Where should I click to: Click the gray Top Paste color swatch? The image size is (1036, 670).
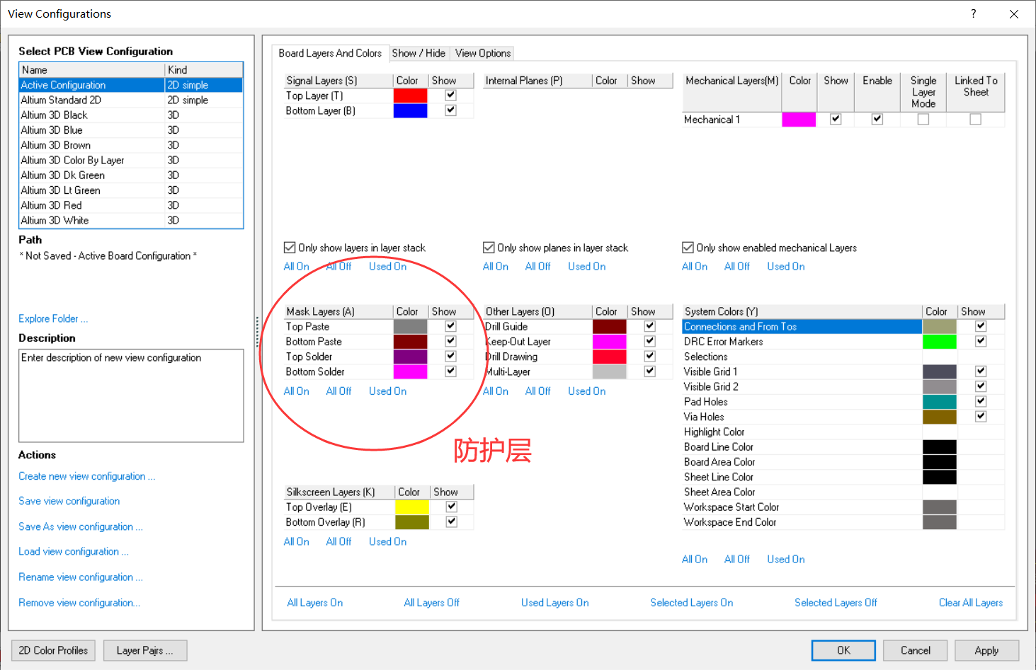[410, 326]
